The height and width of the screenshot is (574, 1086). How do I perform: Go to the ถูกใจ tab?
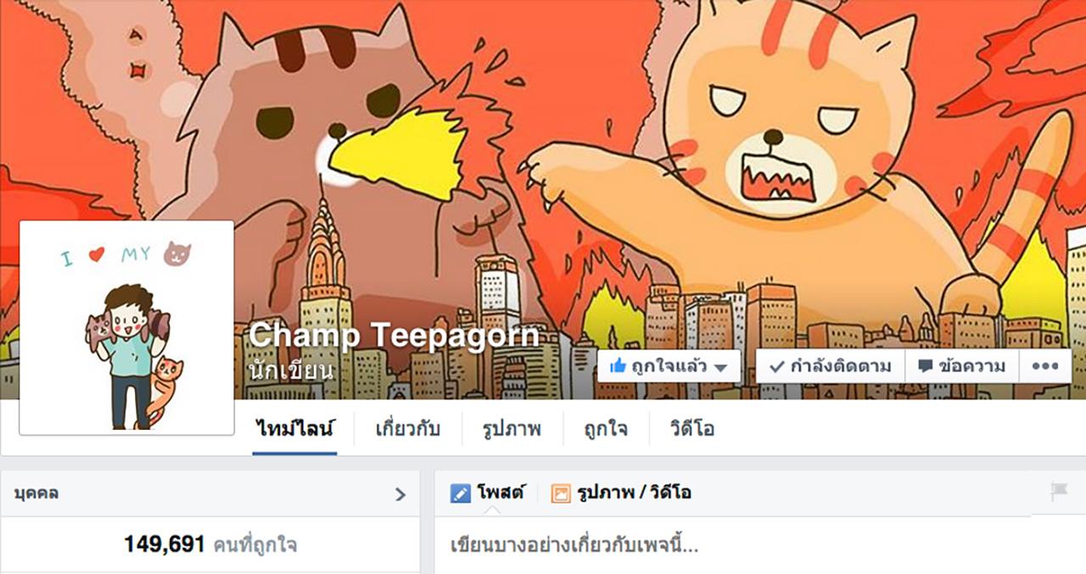pos(606,428)
